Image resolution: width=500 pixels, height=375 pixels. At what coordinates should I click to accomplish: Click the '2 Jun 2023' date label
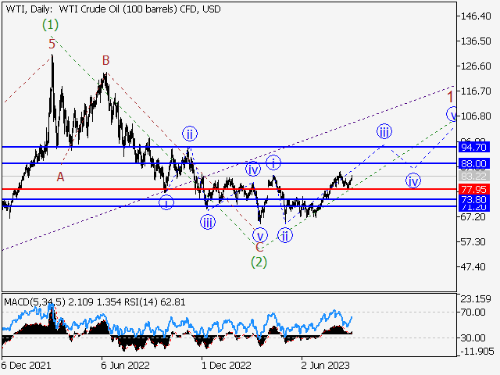click(x=326, y=365)
